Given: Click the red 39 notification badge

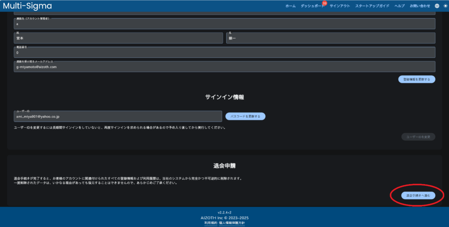Looking at the screenshot, I should coord(324,3).
